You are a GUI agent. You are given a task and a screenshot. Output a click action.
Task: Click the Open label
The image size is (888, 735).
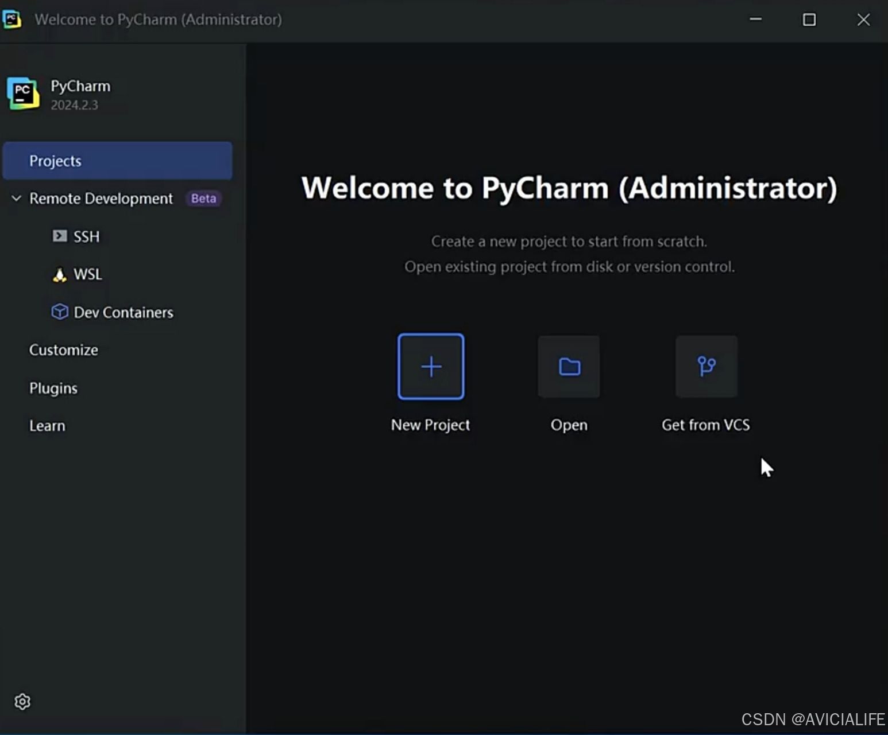[x=569, y=425]
